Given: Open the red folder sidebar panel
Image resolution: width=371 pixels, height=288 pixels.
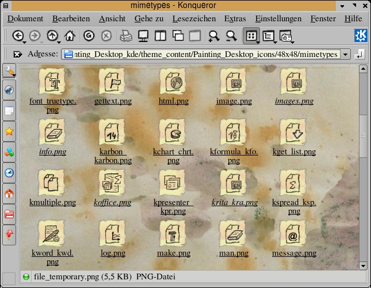Looking at the screenshot, I should coord(9,214).
